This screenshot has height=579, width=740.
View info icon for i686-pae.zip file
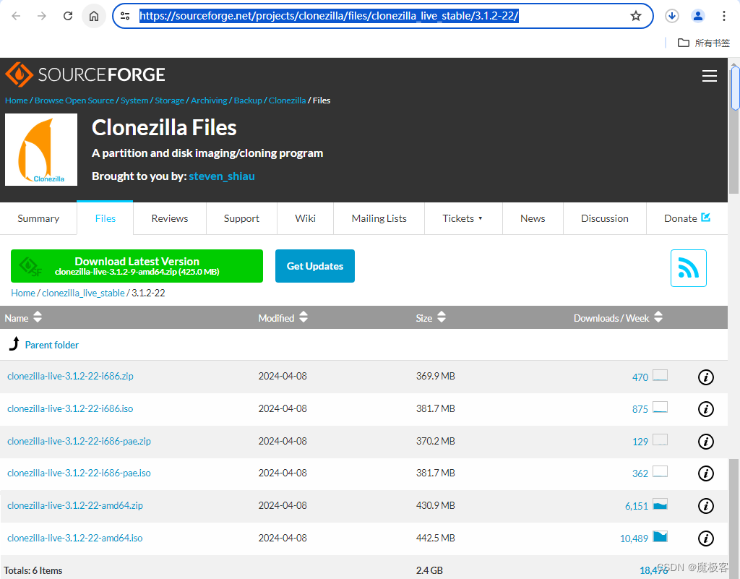705,442
